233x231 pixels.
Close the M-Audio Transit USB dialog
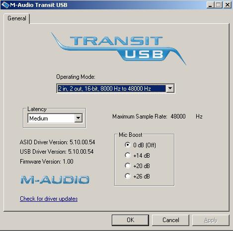228,5
